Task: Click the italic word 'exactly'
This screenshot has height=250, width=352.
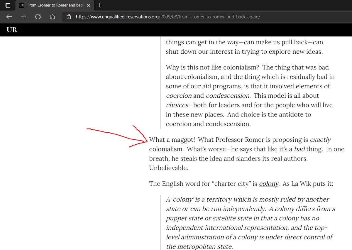Action: (320, 140)
